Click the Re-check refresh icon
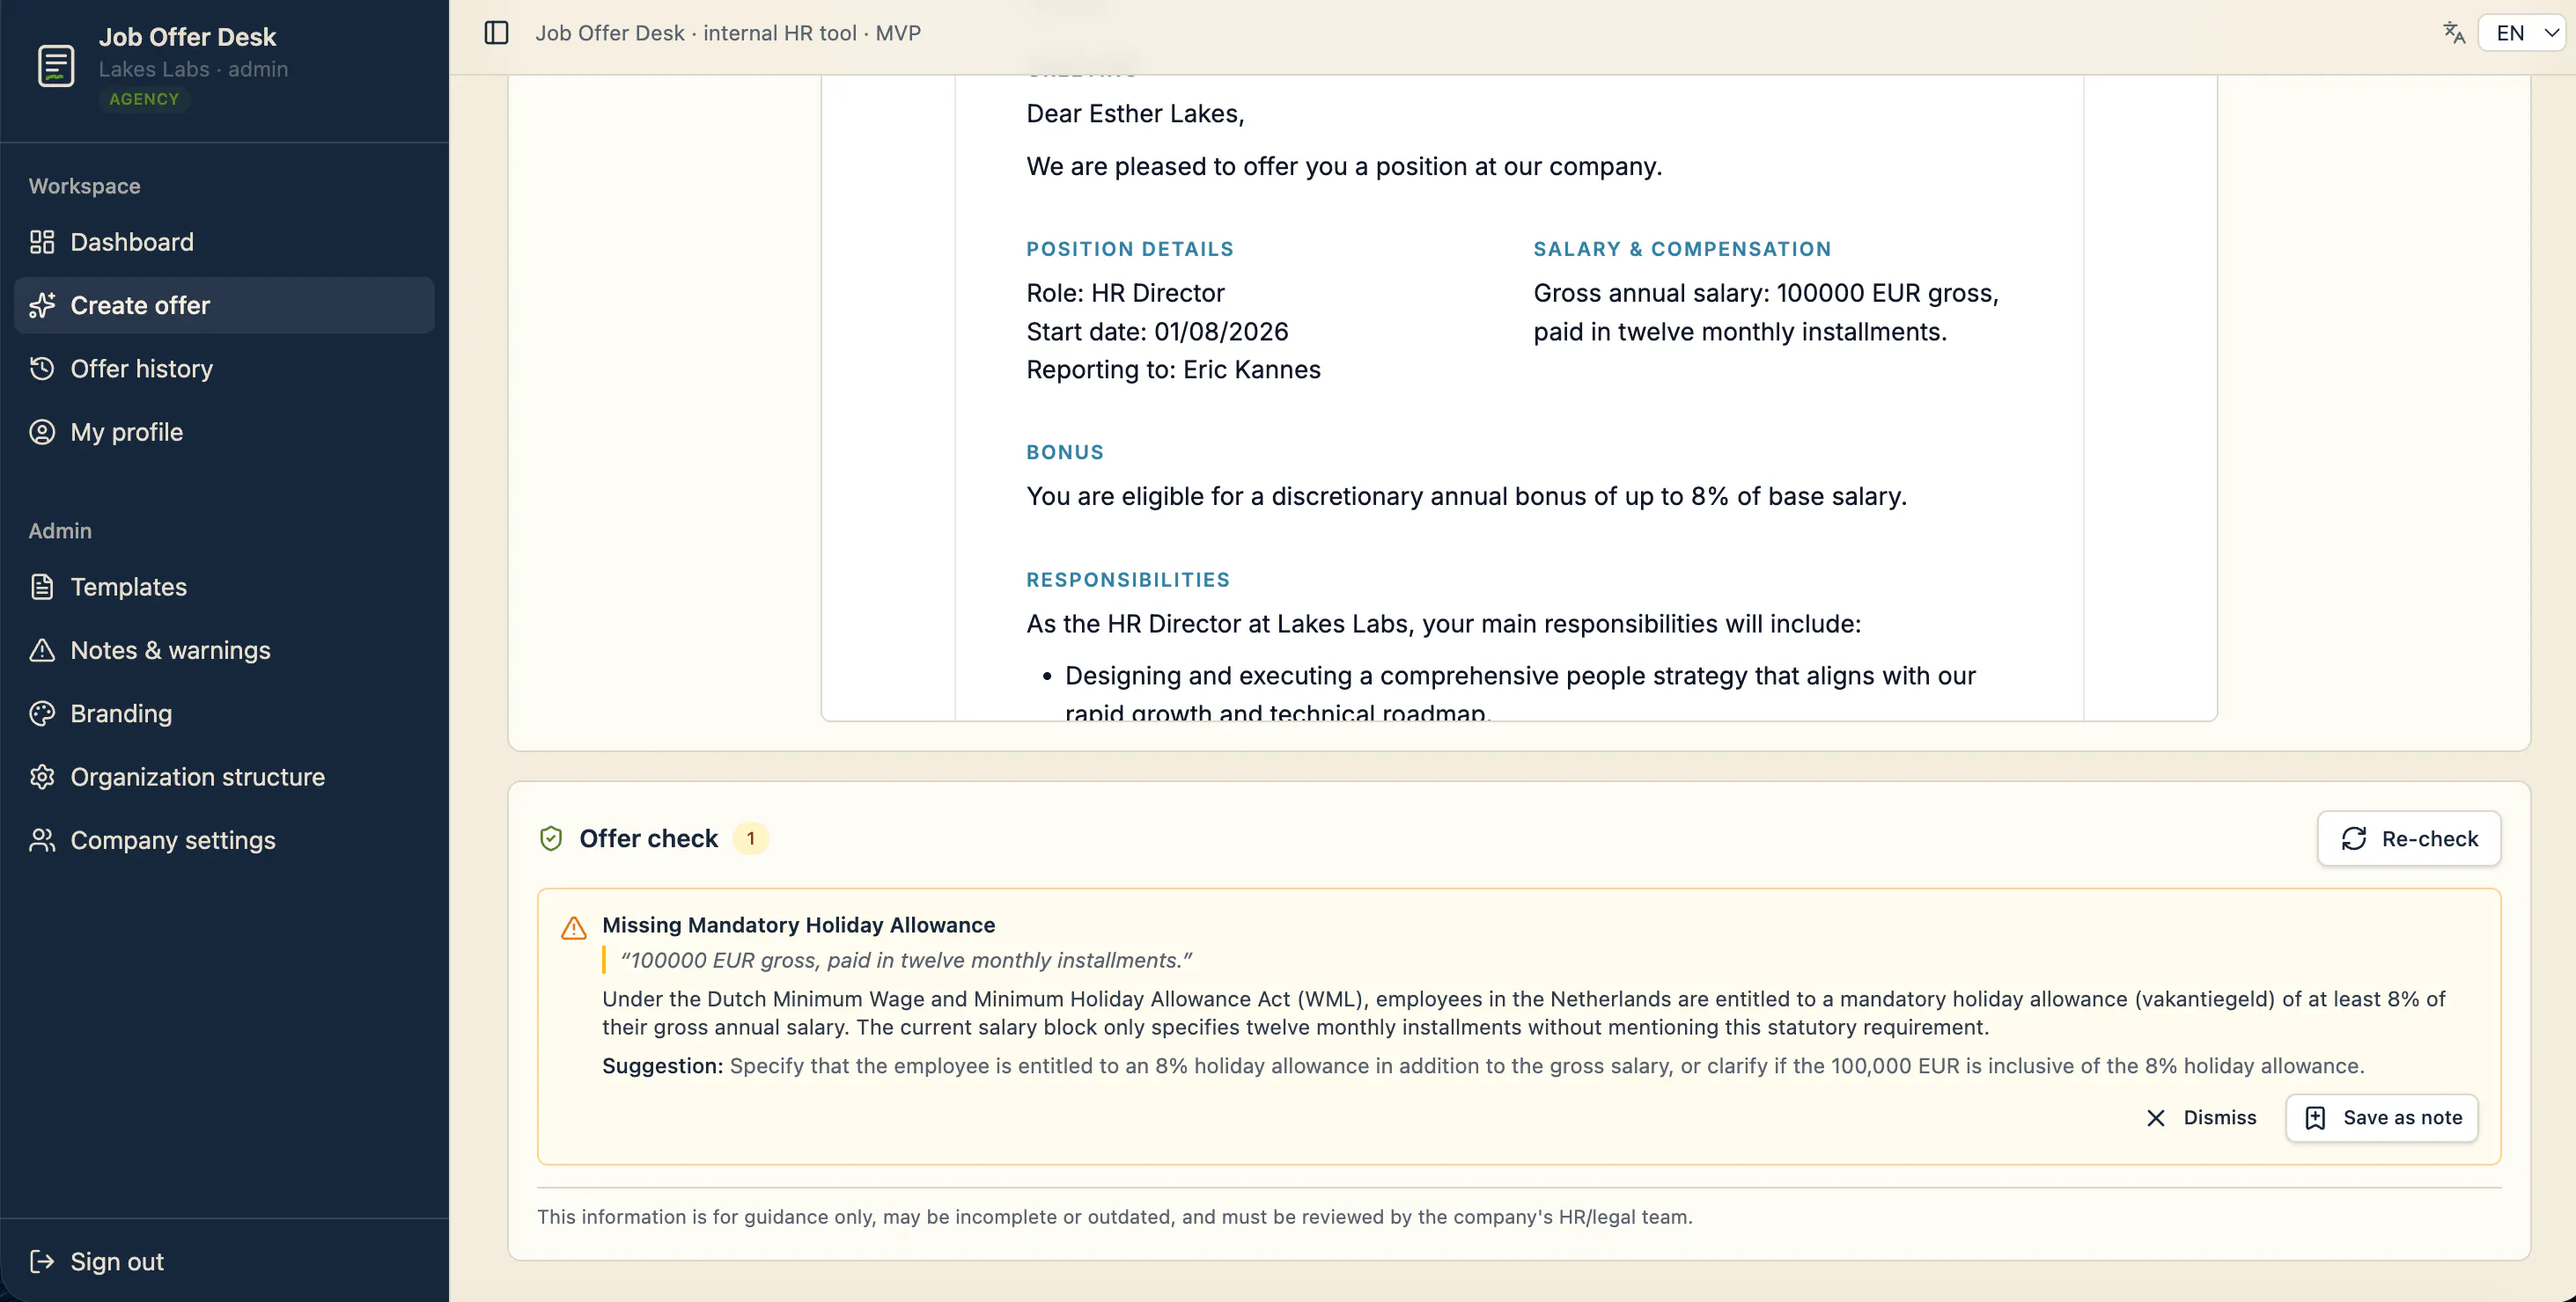The height and width of the screenshot is (1302, 2576). point(2354,838)
